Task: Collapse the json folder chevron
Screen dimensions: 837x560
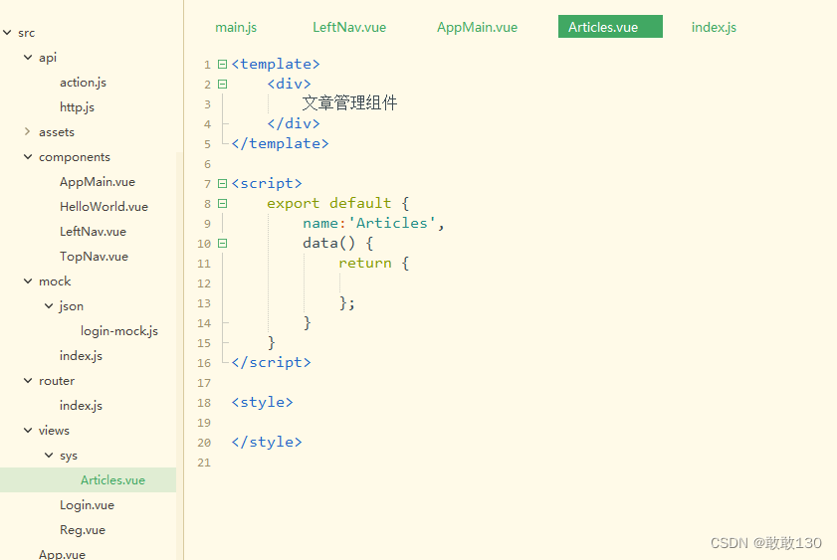Action: coord(49,305)
